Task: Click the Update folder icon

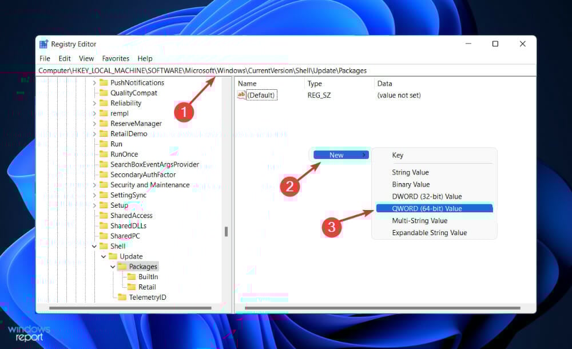Action: coord(113,256)
